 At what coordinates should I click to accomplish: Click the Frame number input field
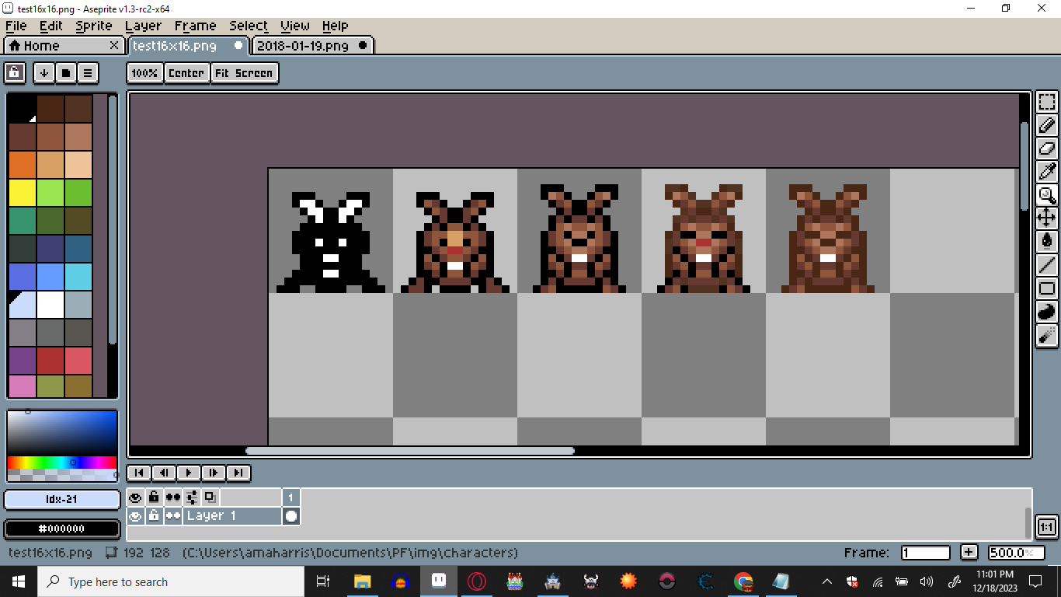[x=926, y=553]
